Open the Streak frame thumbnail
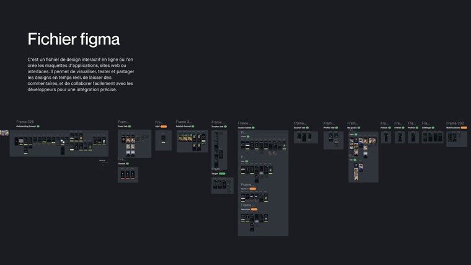 tap(128, 174)
